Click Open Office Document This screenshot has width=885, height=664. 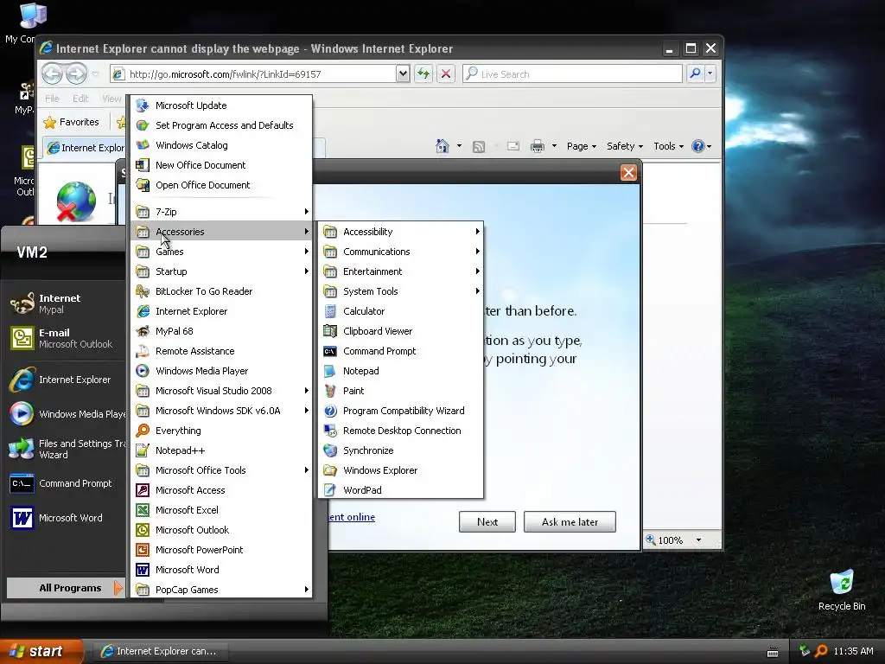click(221, 185)
